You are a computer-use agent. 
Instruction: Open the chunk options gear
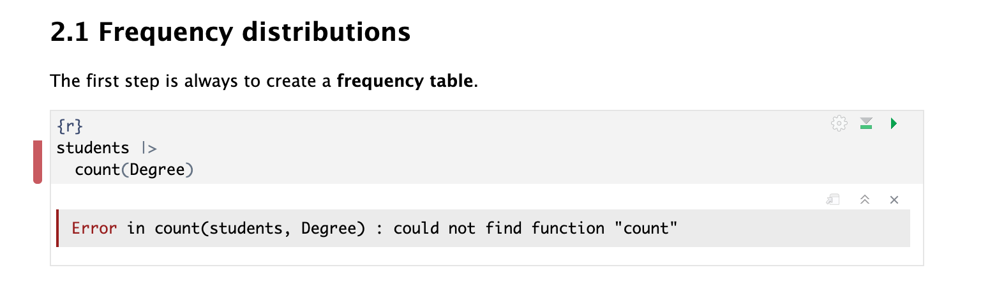tap(839, 123)
